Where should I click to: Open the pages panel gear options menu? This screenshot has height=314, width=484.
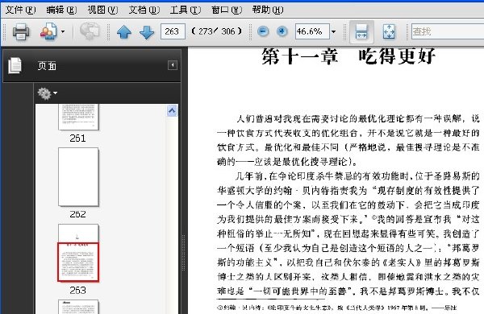[47, 93]
